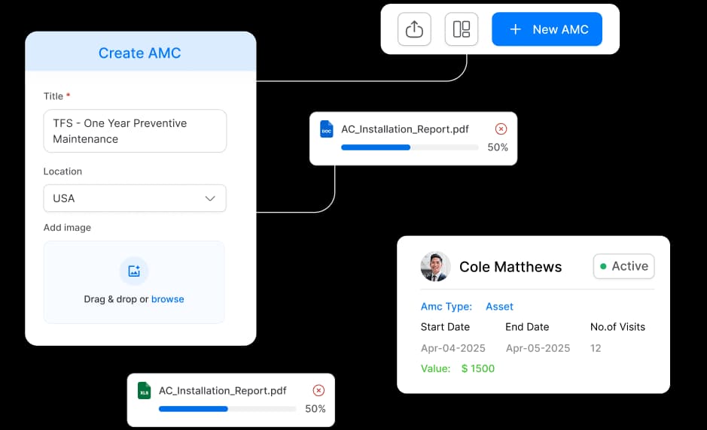Click the green Active status dot

pos(603,266)
